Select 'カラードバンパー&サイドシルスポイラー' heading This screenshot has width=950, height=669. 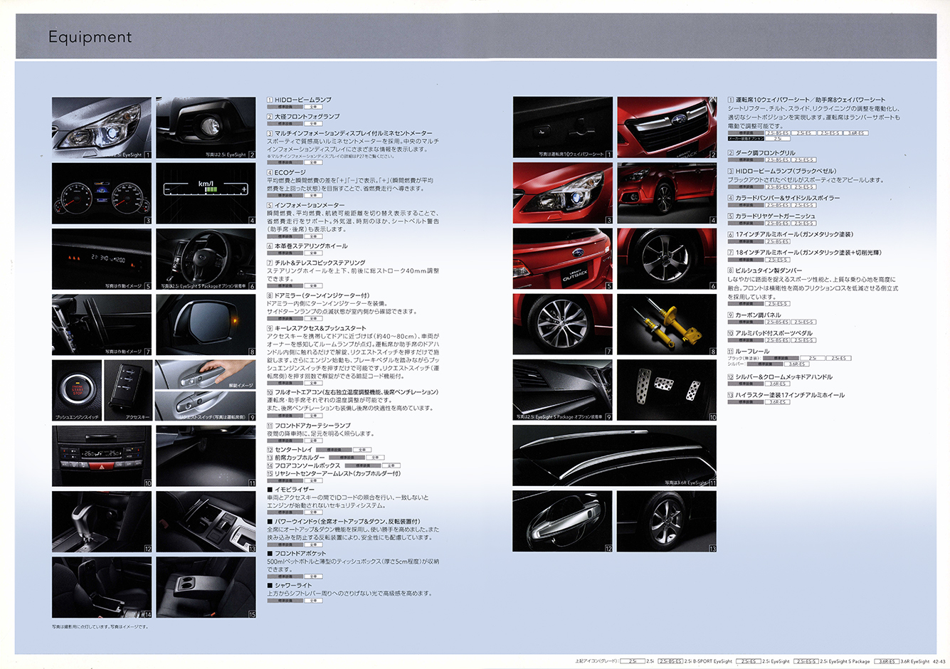pyautogui.click(x=788, y=199)
